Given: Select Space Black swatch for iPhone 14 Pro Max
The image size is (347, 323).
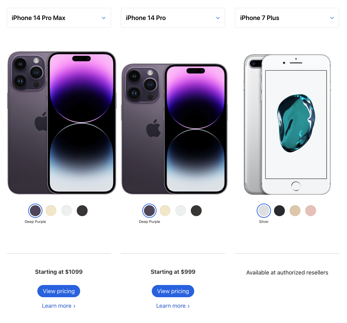Looking at the screenshot, I should point(82,210).
